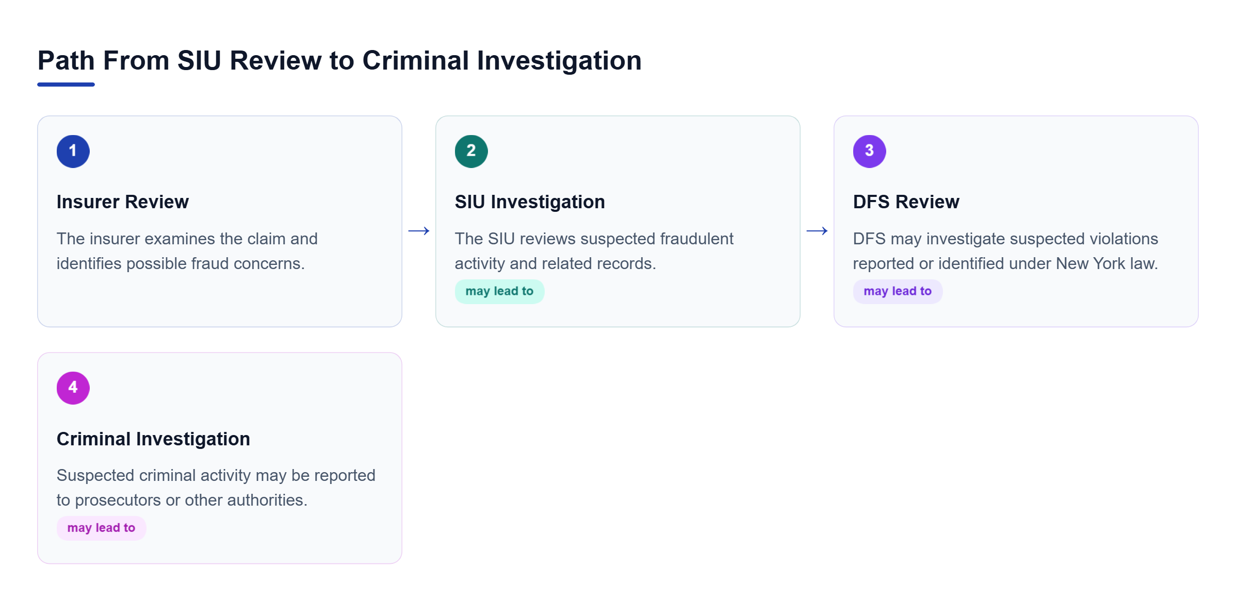
Task: Click the text 'Suspected criminal activity may be reported'
Action: click(x=216, y=475)
